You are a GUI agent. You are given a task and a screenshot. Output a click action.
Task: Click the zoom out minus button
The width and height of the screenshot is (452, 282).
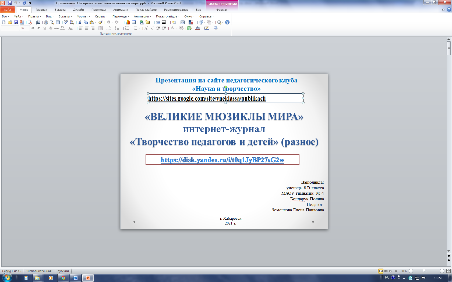pyautogui.click(x=411, y=271)
